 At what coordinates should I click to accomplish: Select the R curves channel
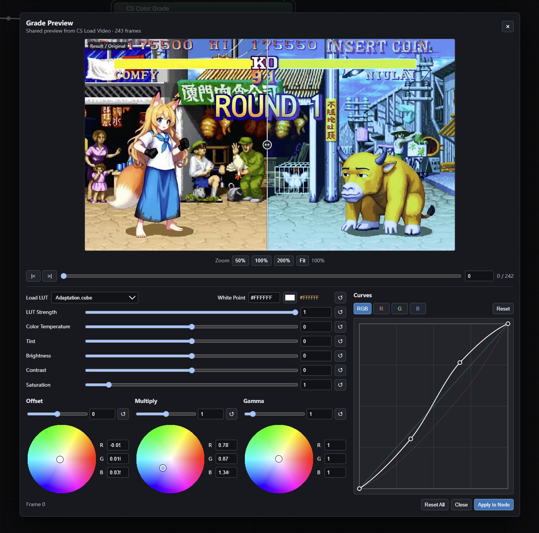pyautogui.click(x=381, y=309)
